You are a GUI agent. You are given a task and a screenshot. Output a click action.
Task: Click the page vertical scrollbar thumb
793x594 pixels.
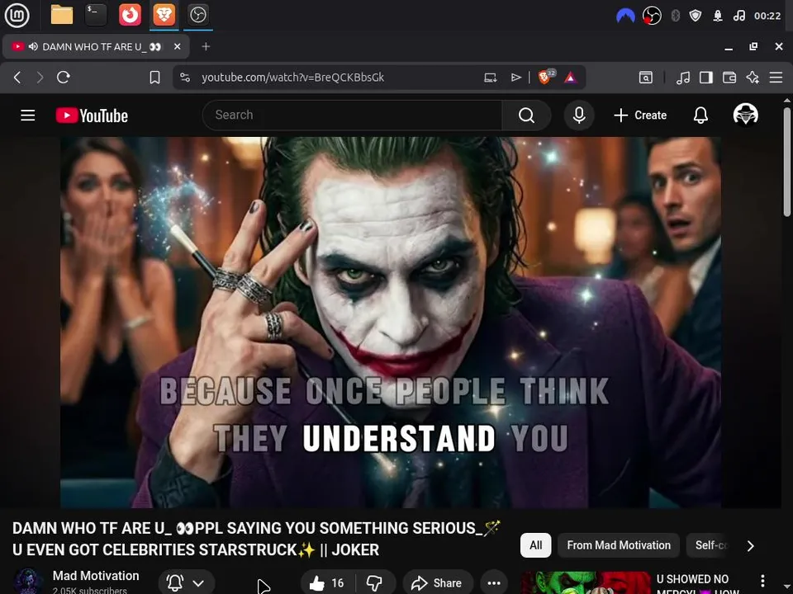point(787,162)
